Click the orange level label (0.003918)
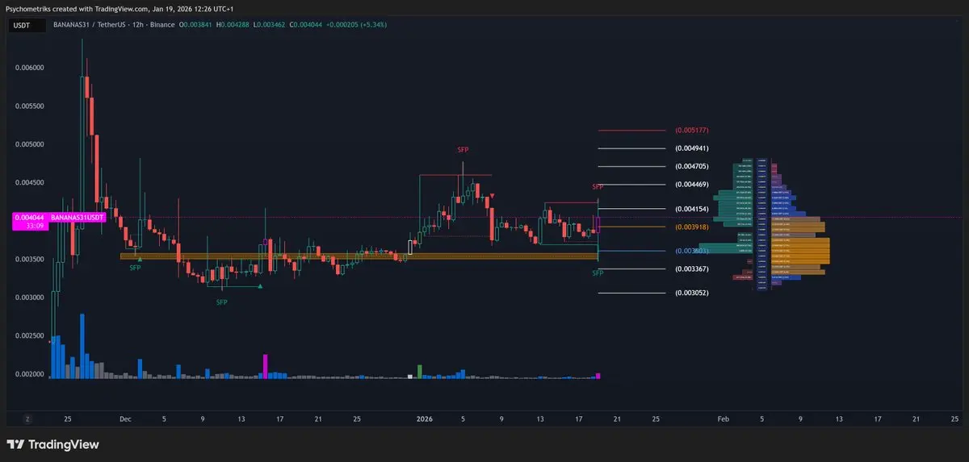The width and height of the screenshot is (969, 462). [692, 227]
